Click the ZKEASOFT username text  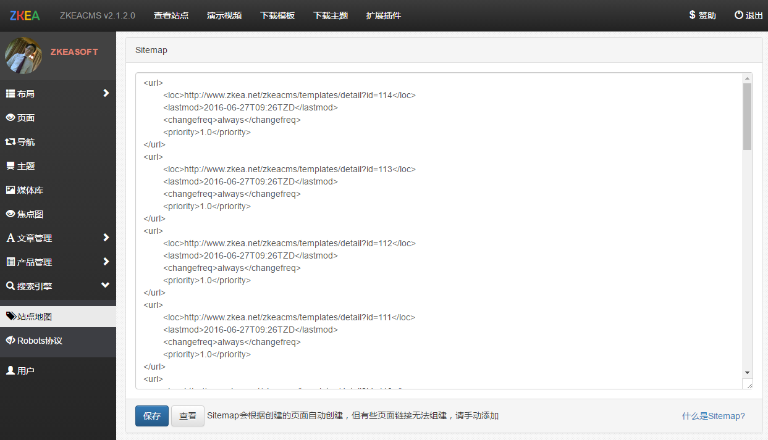point(74,52)
